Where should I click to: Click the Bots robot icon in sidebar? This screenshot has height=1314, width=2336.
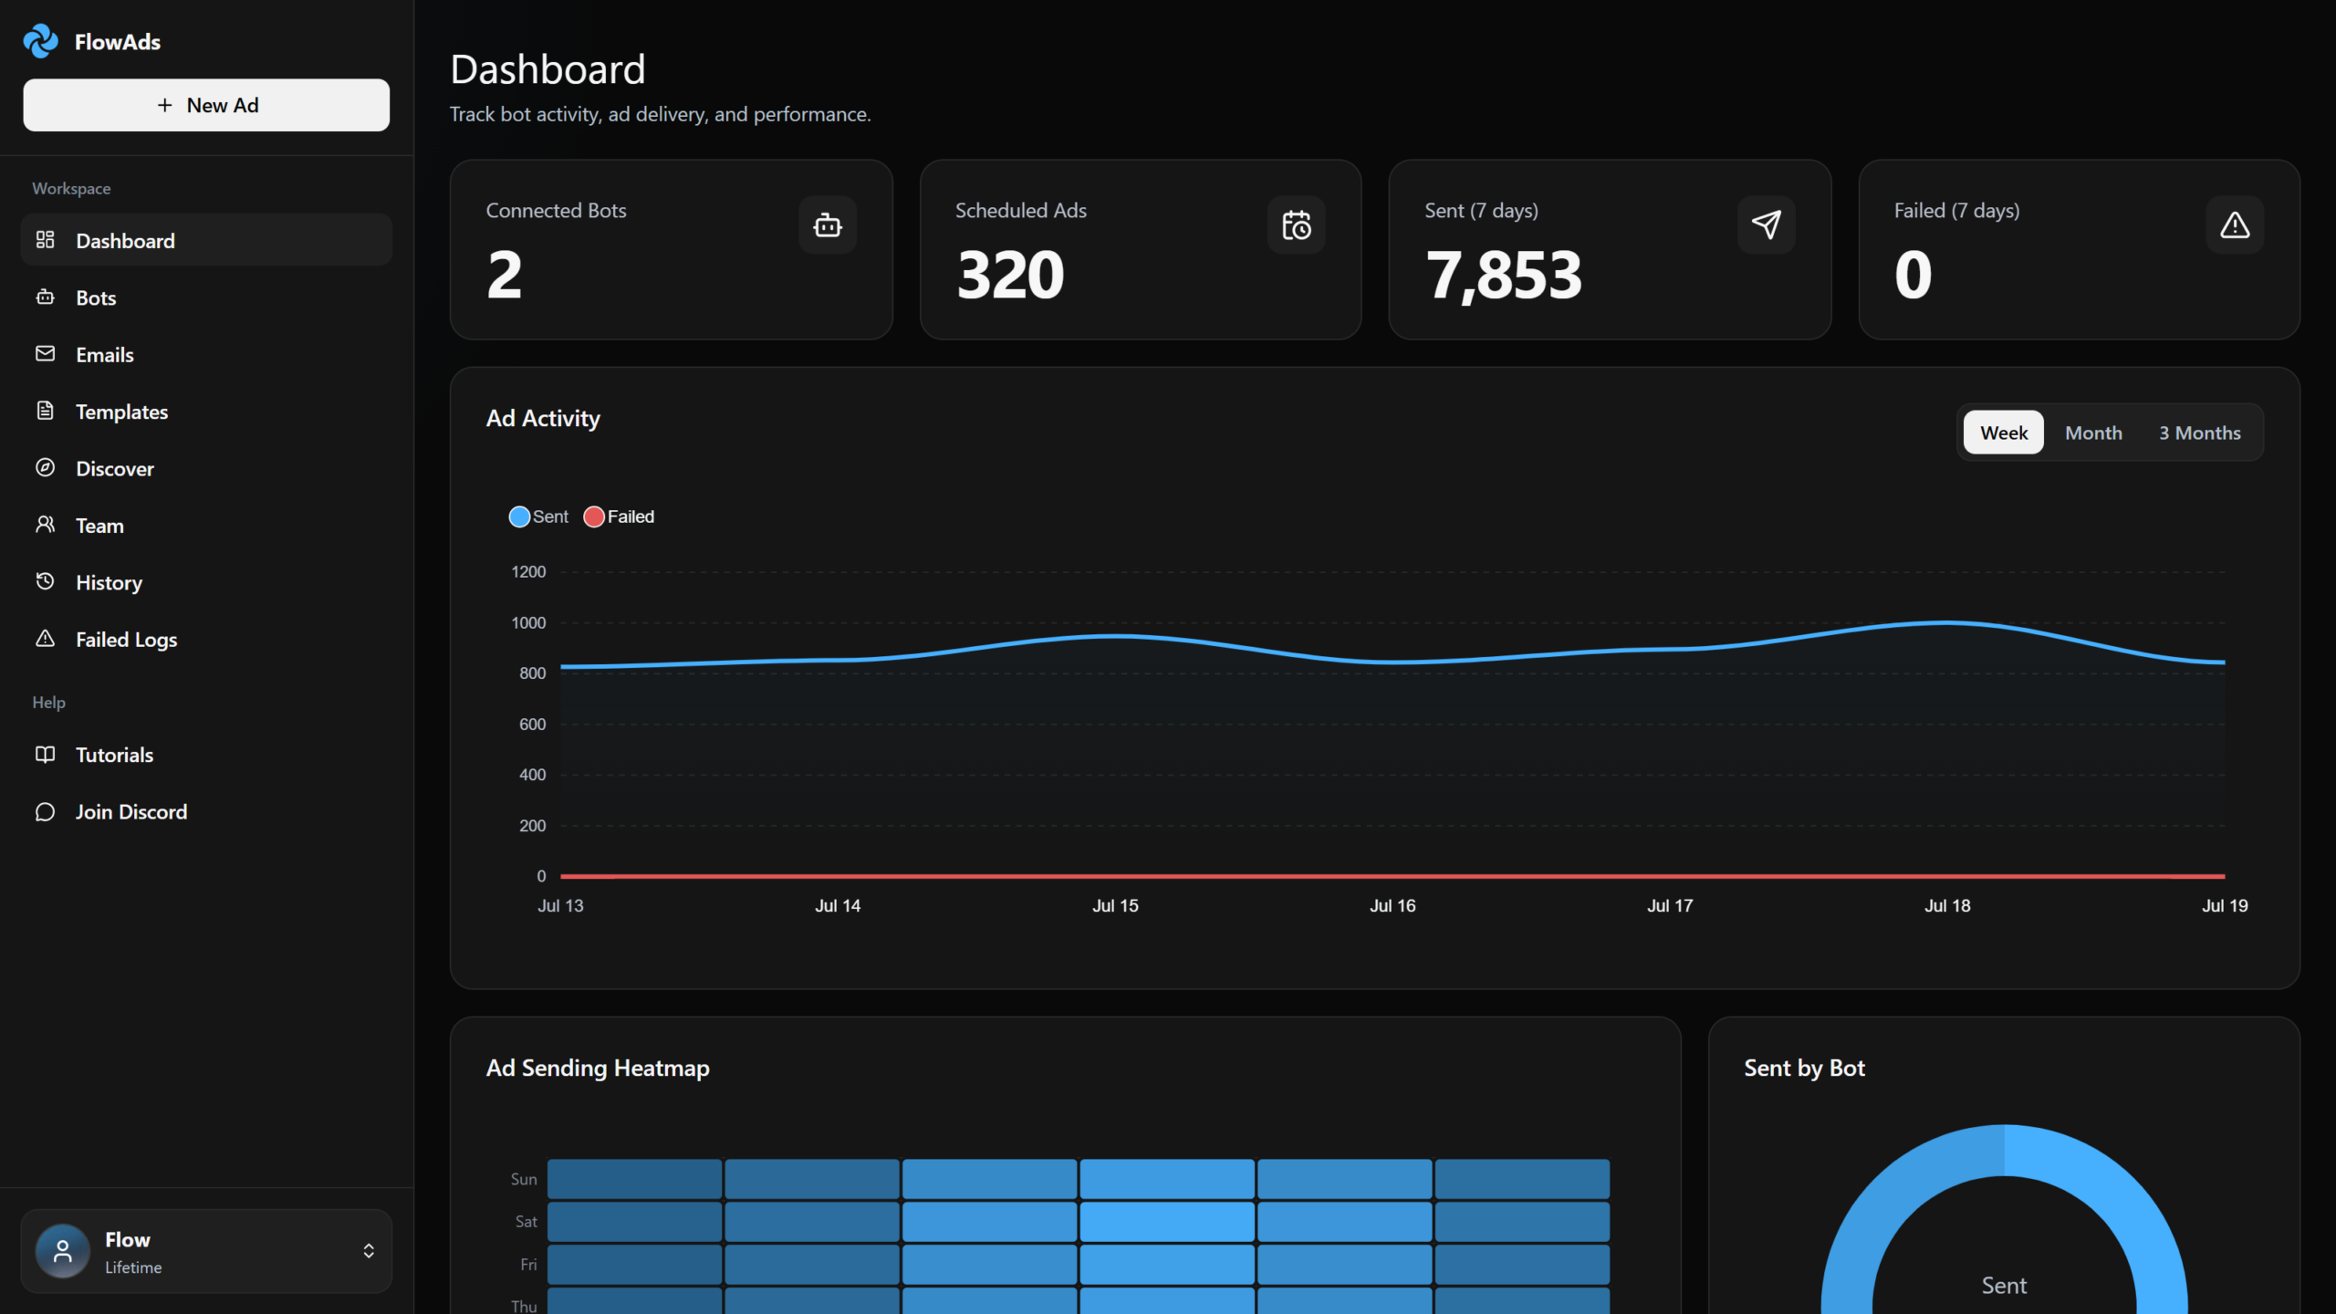45,297
